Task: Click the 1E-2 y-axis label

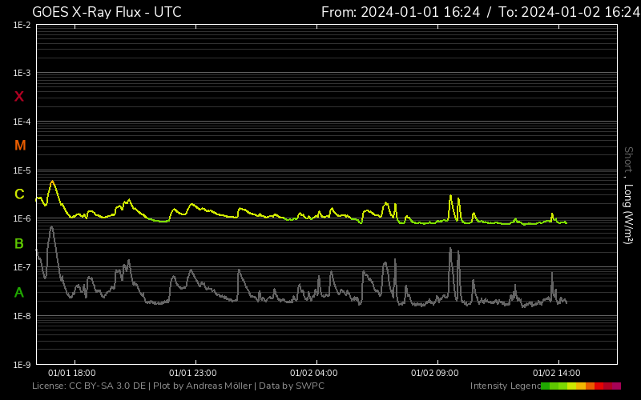Action: click(22, 26)
